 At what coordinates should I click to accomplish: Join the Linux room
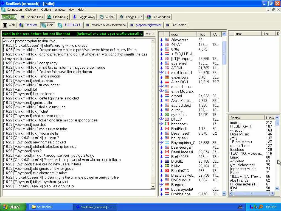click(x=234, y=157)
